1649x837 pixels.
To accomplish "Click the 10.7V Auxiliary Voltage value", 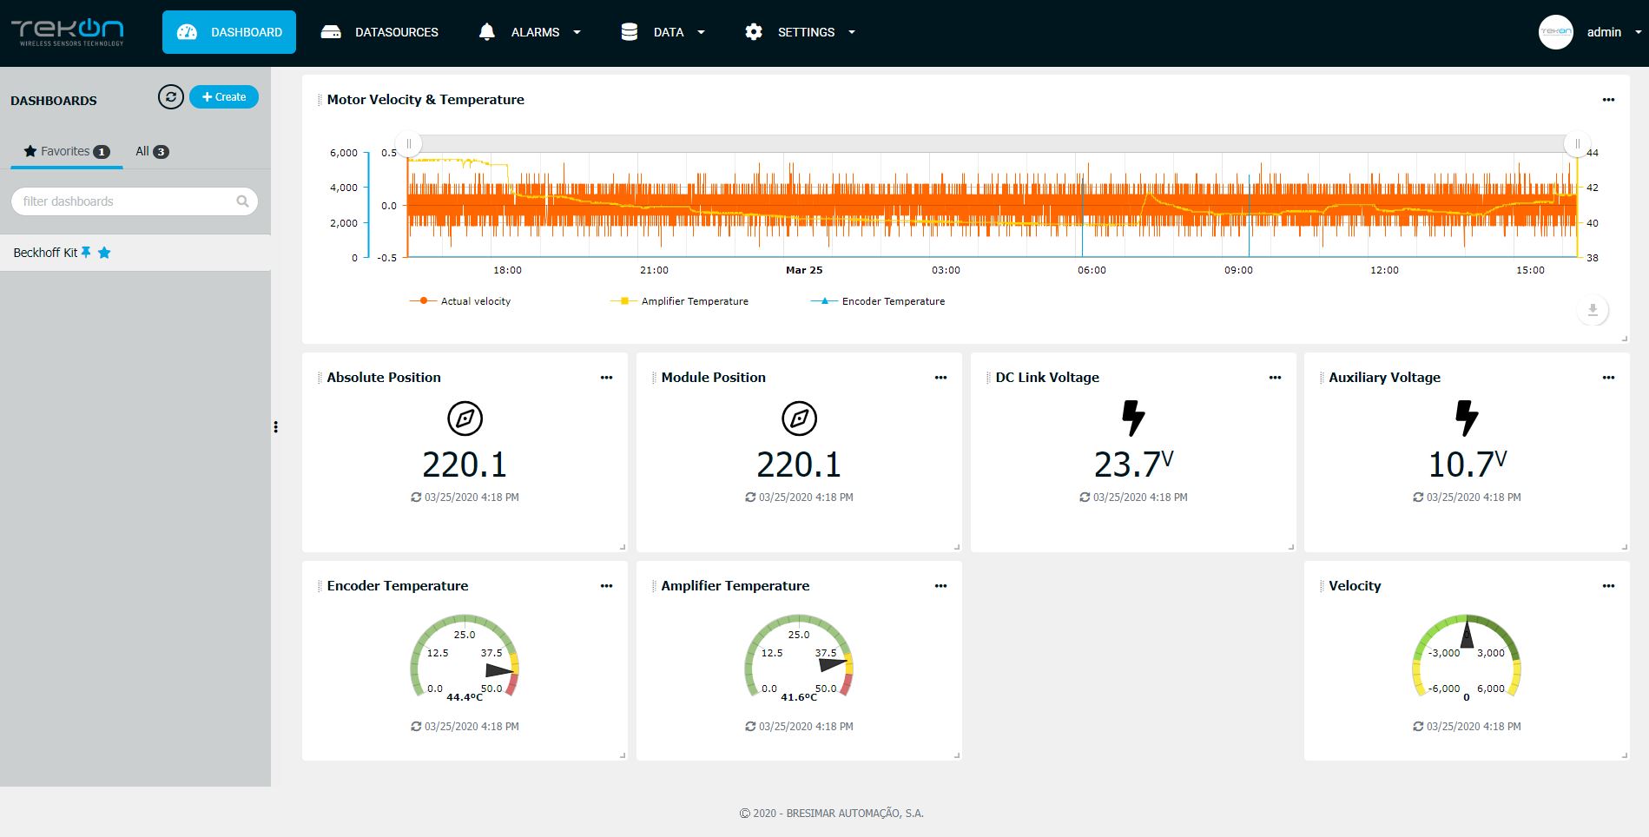I will click(1467, 465).
